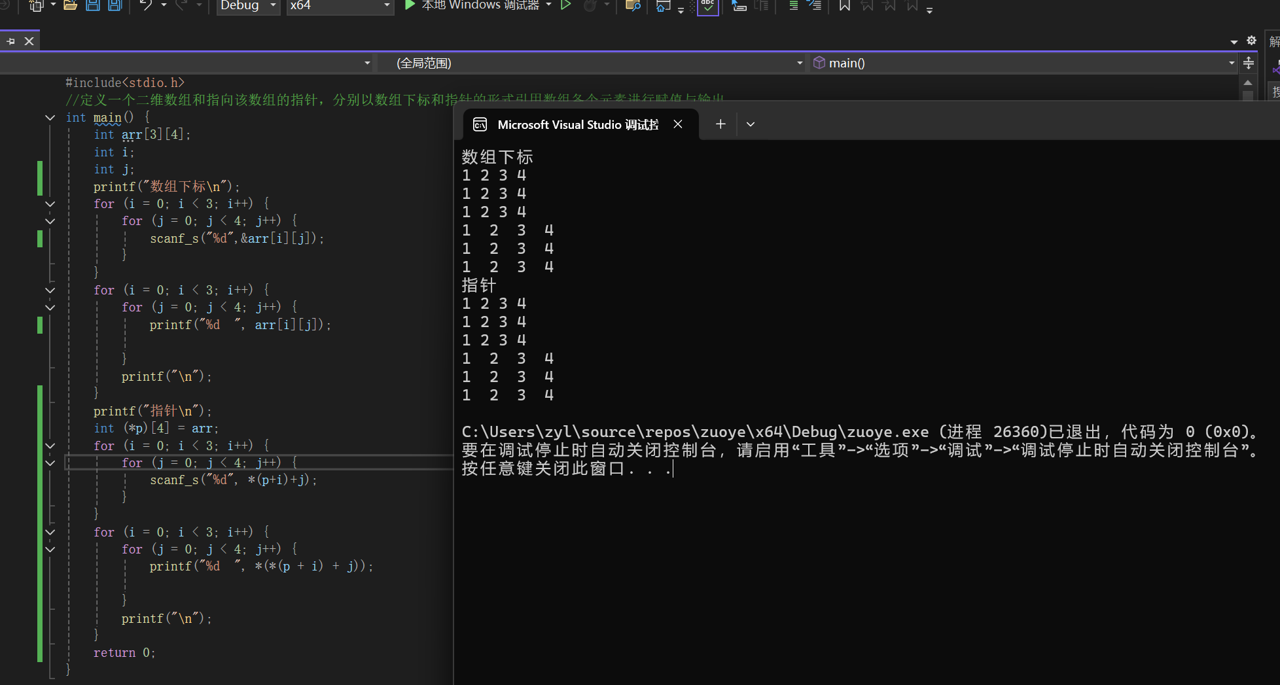Image resolution: width=1280 pixels, height=685 pixels.
Task: Open a new terminal tab with plus button
Action: pyautogui.click(x=720, y=124)
